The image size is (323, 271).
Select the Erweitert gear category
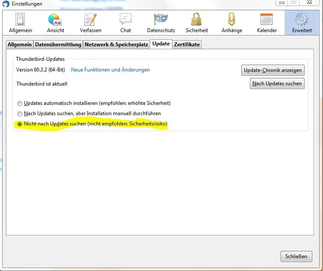click(x=302, y=23)
